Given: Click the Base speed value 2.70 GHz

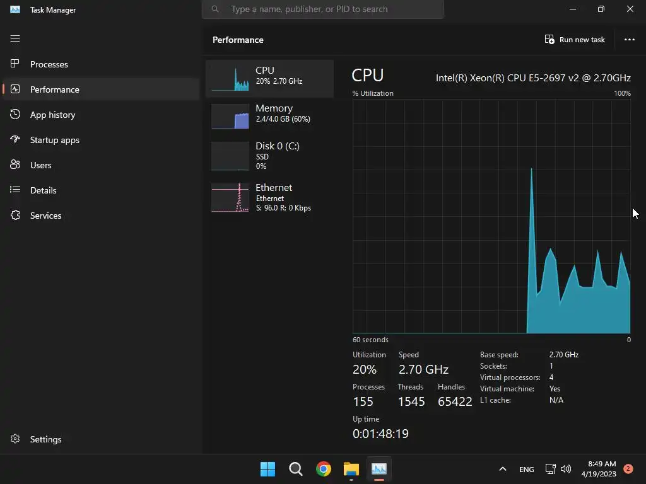Looking at the screenshot, I should point(563,354).
